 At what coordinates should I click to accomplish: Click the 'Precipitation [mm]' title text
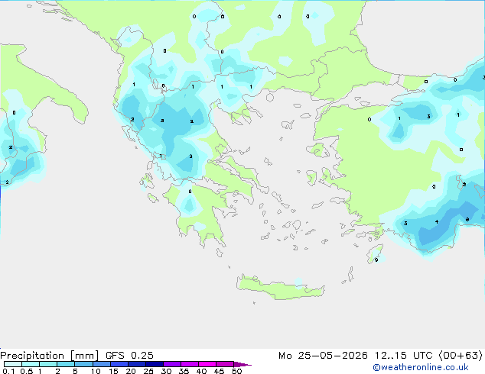pos(50,356)
